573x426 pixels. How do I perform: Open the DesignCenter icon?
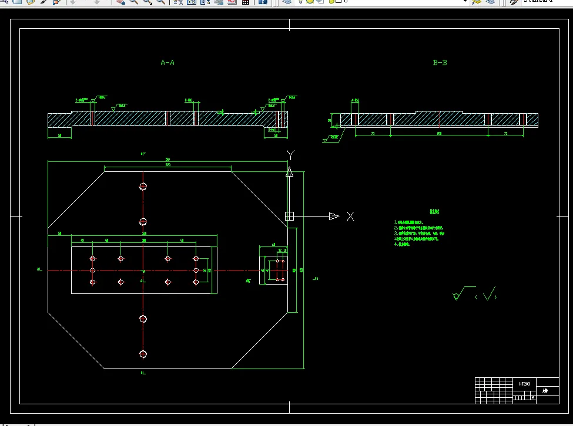click(x=192, y=1)
